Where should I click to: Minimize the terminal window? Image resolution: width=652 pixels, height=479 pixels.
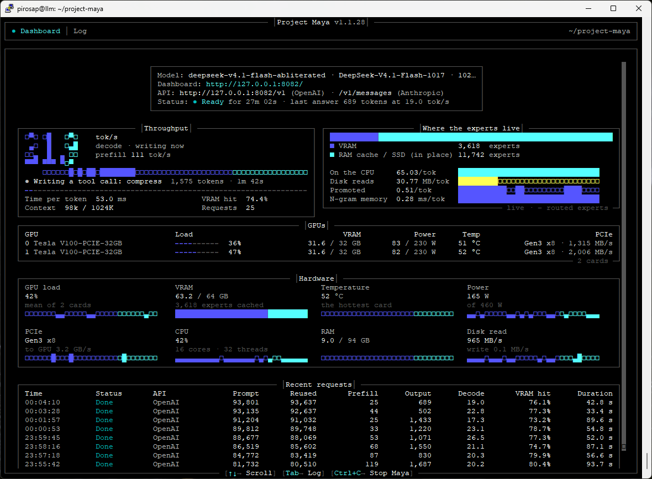588,8
